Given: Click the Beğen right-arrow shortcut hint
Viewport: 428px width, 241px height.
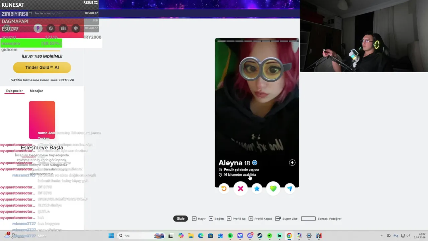Looking at the screenshot, I should (x=216, y=219).
